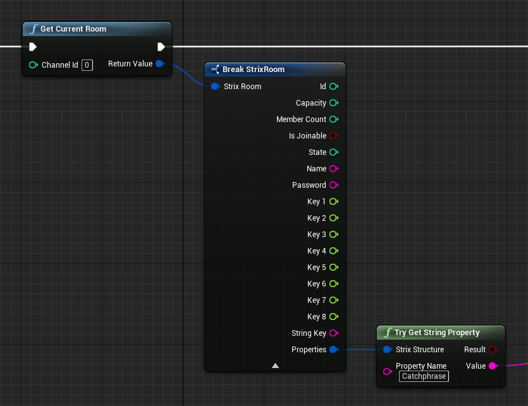Image resolution: width=528 pixels, height=406 pixels.
Task: Click the Name string output pin
Action: tap(334, 169)
